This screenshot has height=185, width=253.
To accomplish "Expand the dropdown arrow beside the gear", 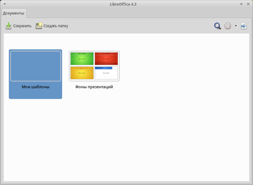I will pos(236,26).
